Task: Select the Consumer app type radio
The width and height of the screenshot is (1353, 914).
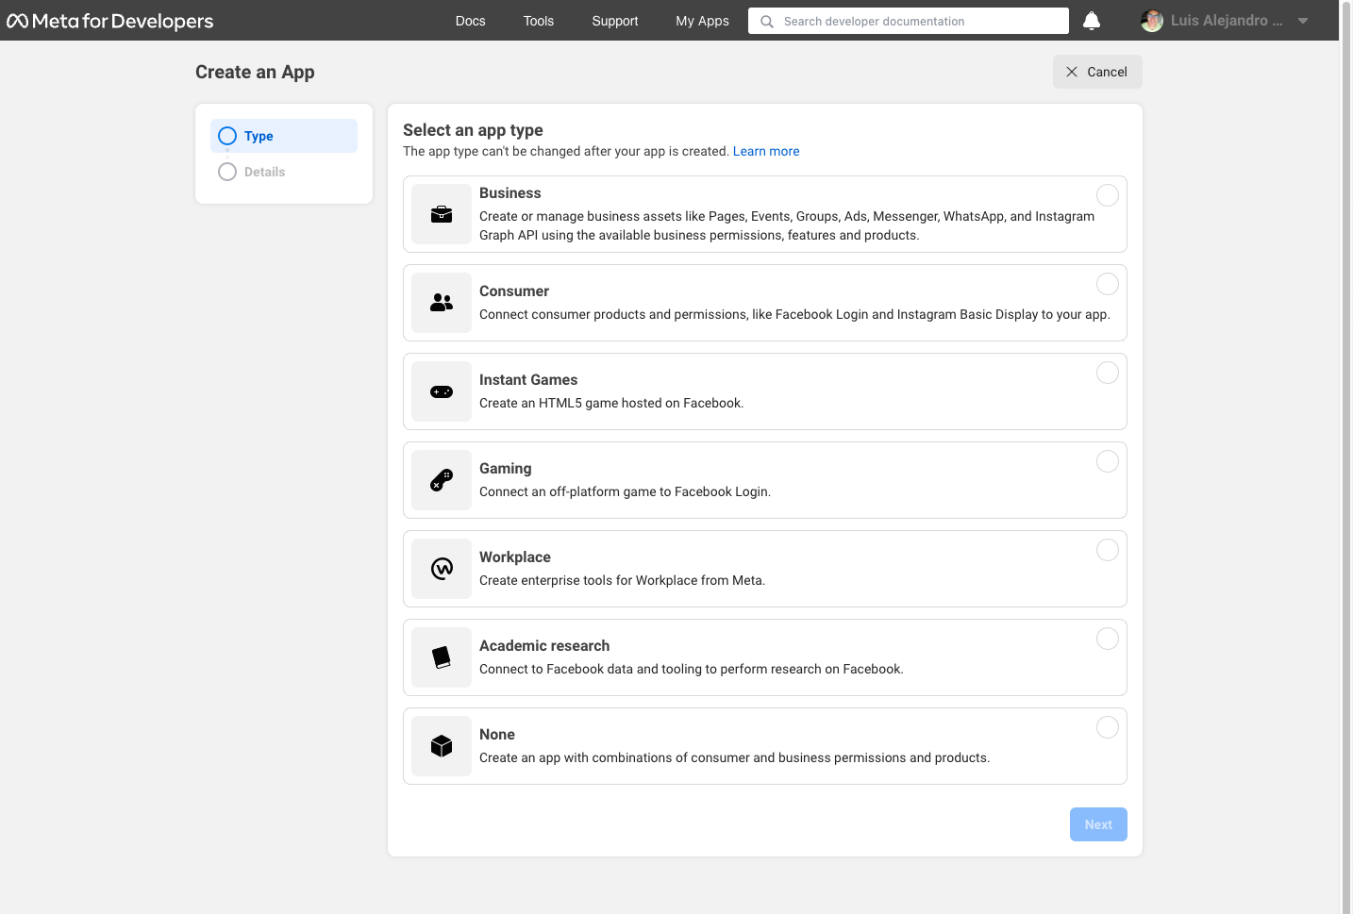Action: click(x=1108, y=284)
